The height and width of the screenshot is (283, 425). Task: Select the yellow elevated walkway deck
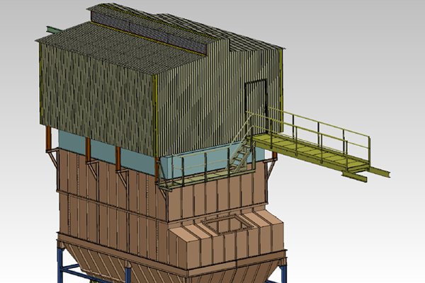click(312, 152)
